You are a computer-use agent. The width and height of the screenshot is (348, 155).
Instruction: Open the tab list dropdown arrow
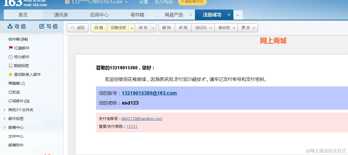click(x=237, y=15)
